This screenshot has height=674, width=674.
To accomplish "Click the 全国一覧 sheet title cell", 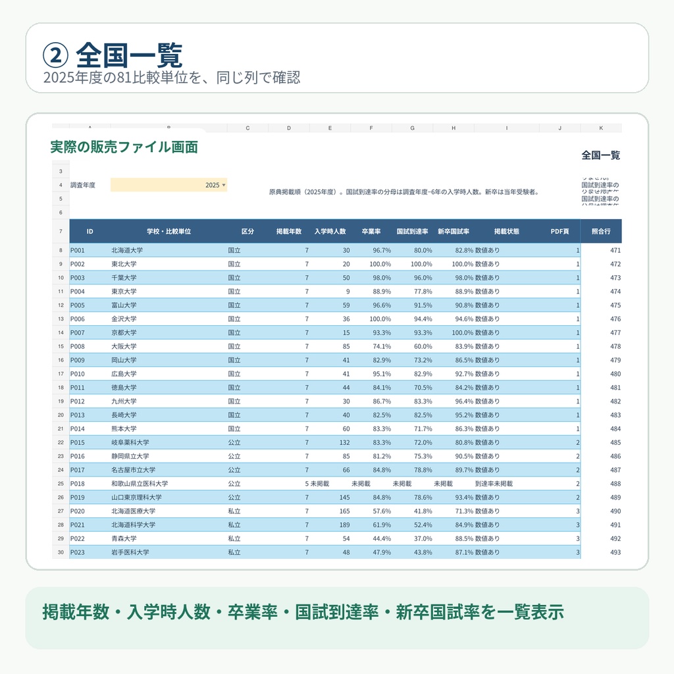I will pos(601,155).
